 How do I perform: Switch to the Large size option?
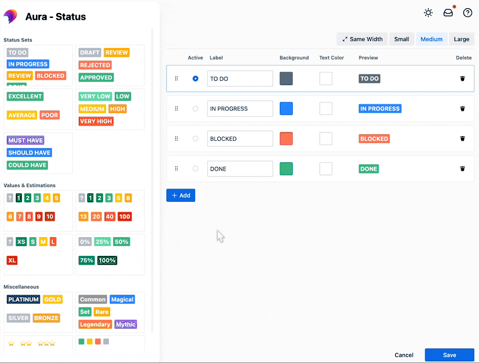point(461,38)
